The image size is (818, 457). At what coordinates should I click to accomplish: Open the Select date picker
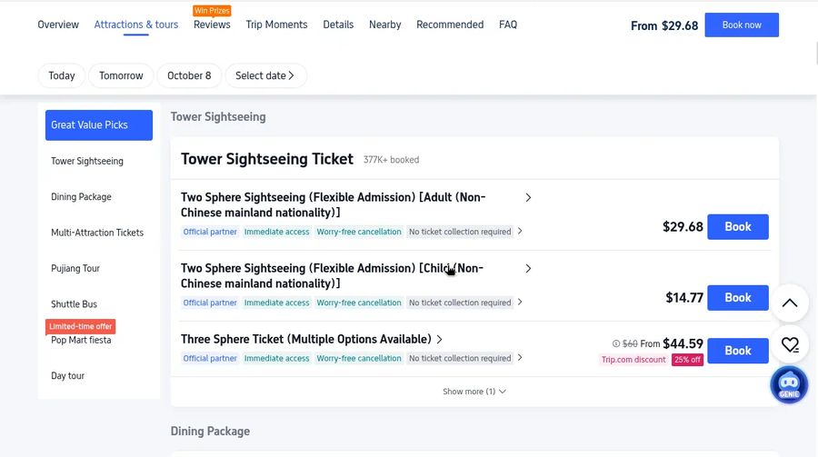point(265,75)
